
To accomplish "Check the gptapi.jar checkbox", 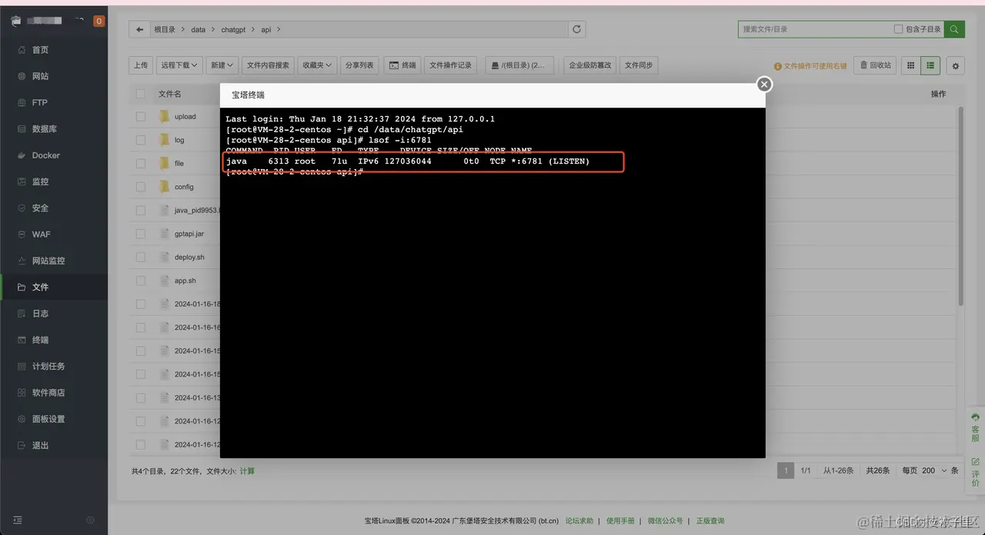I will coord(141,234).
